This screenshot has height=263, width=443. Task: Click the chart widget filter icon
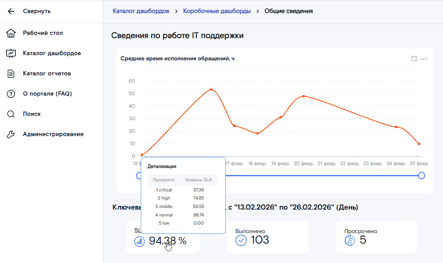(414, 59)
